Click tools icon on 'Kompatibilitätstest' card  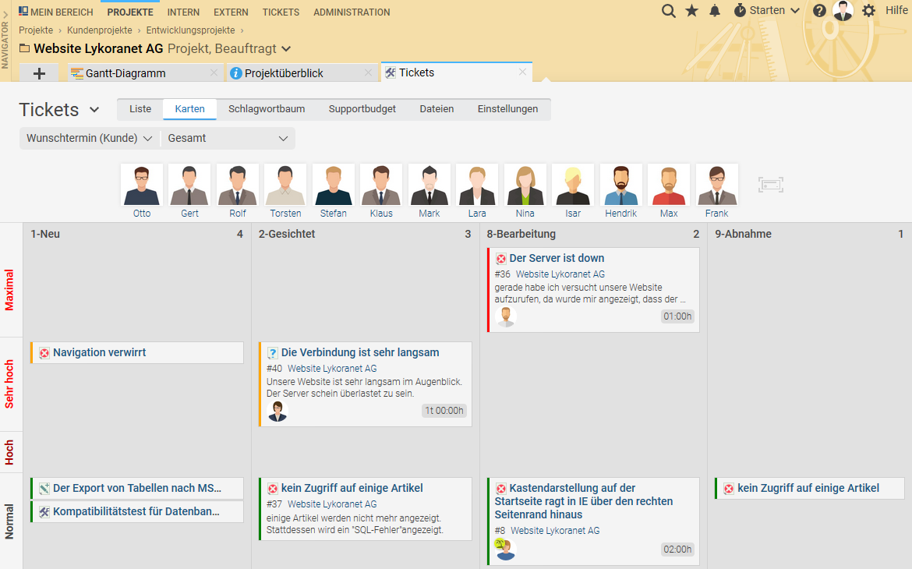(x=44, y=513)
